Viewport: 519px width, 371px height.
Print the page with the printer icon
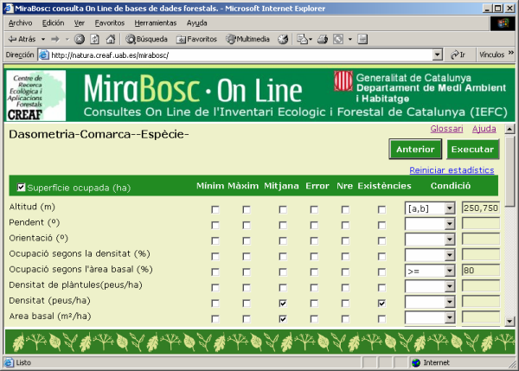(323, 40)
